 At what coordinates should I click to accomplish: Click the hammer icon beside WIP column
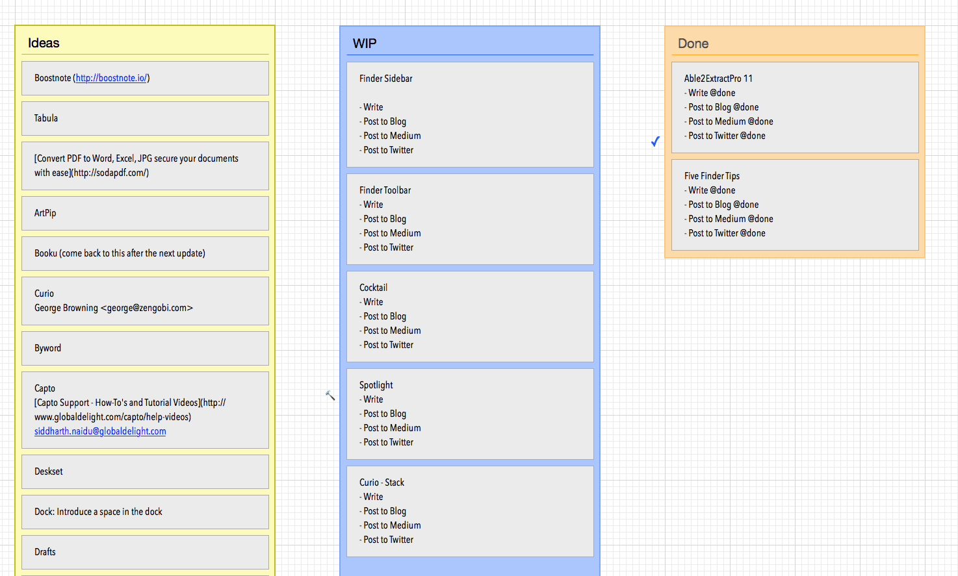(330, 395)
